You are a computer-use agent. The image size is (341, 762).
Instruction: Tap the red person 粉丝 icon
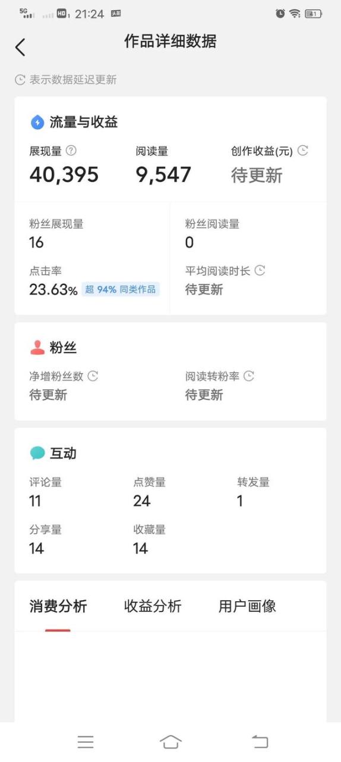pyautogui.click(x=37, y=348)
